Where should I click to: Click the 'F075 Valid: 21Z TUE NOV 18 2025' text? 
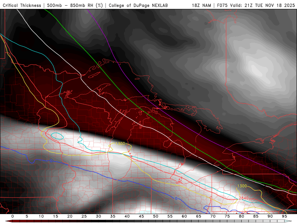pos(256,6)
